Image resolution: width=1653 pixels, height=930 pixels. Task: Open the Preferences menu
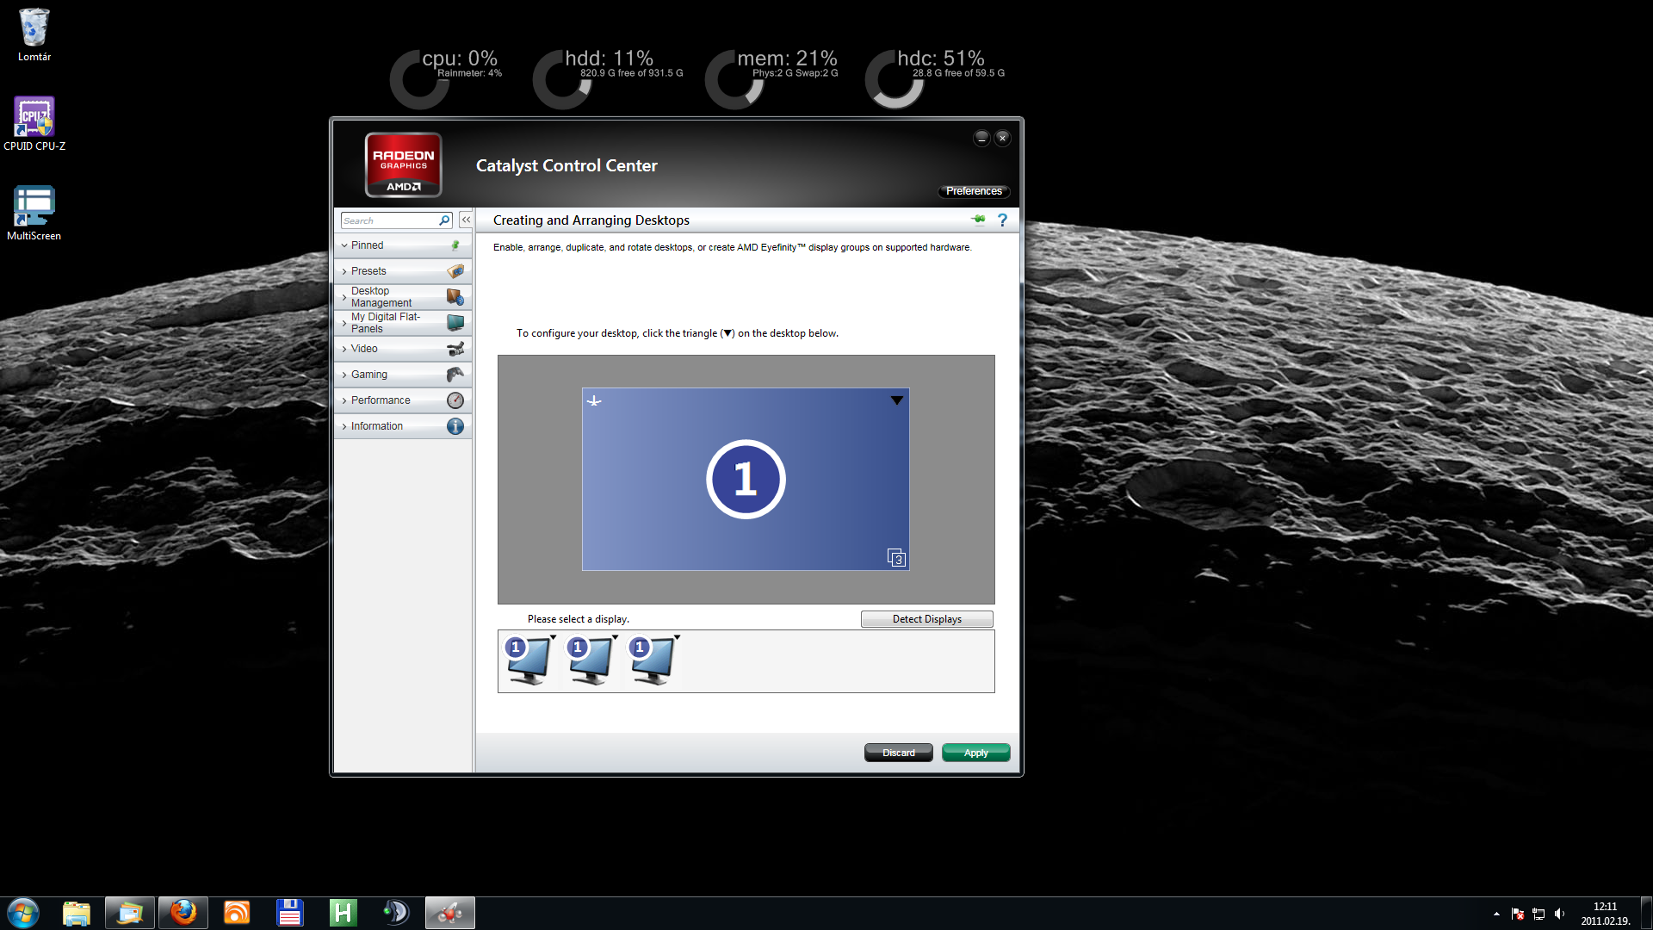974,191
